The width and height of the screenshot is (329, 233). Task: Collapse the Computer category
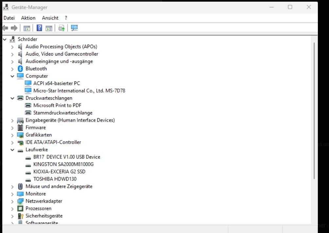[x=12, y=76]
